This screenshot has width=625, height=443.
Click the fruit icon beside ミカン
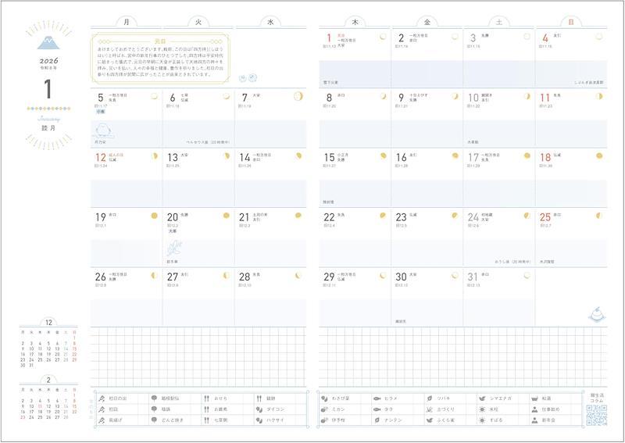324,409
